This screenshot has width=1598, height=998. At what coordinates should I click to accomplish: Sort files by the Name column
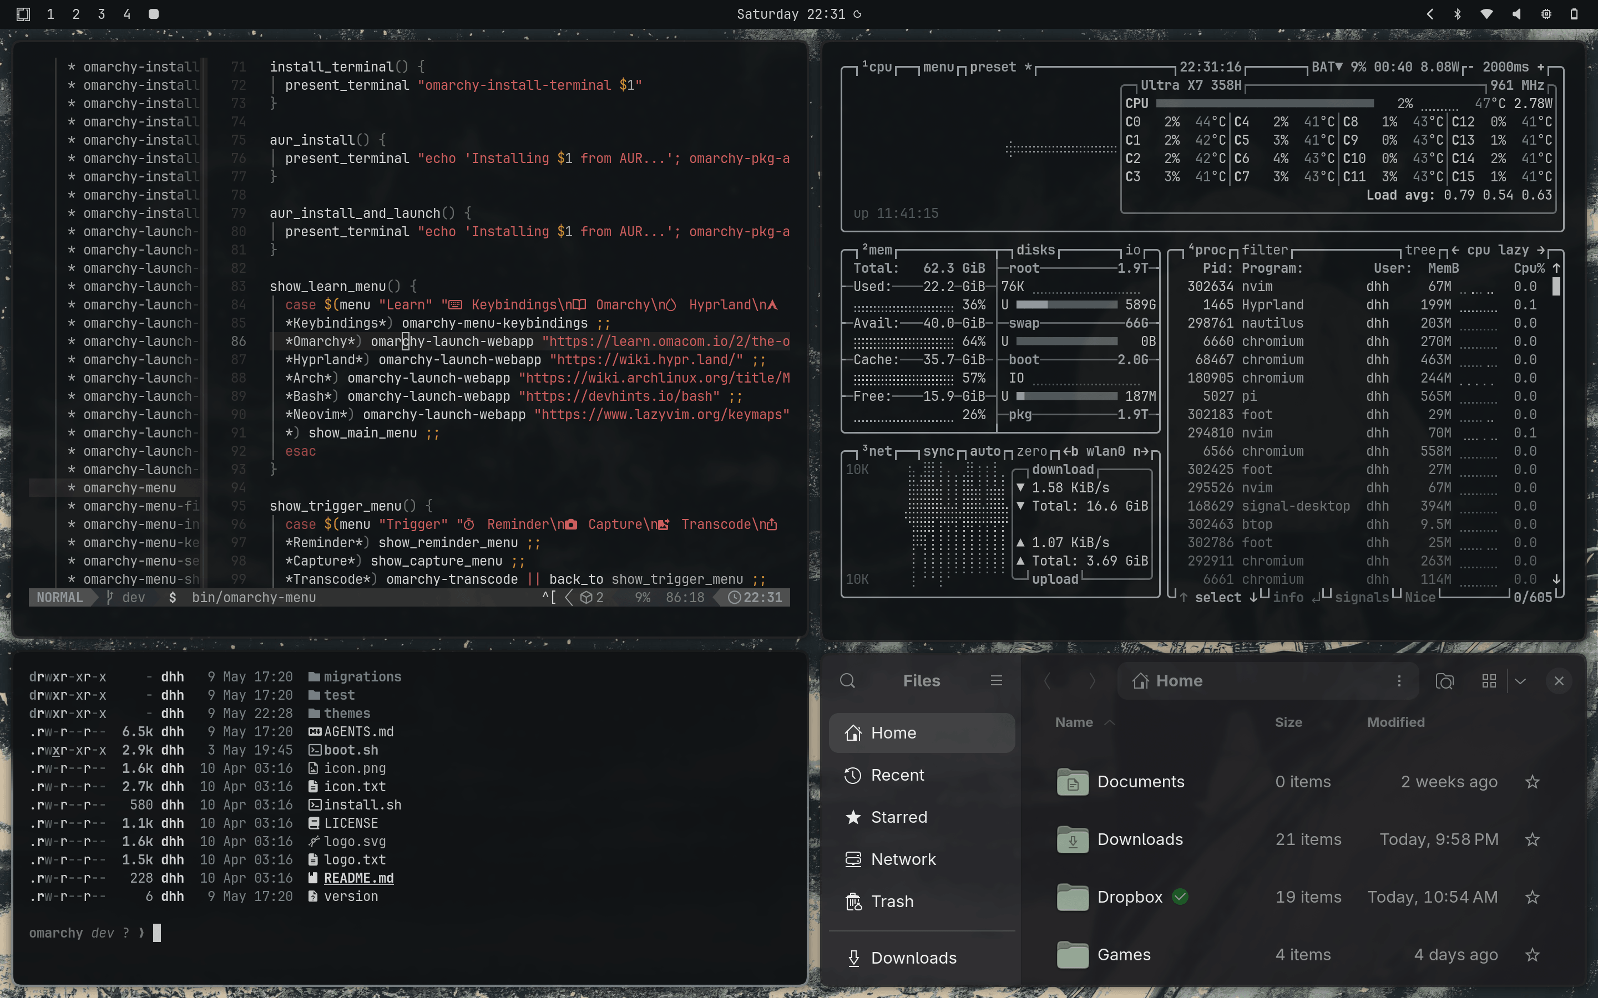1074,722
